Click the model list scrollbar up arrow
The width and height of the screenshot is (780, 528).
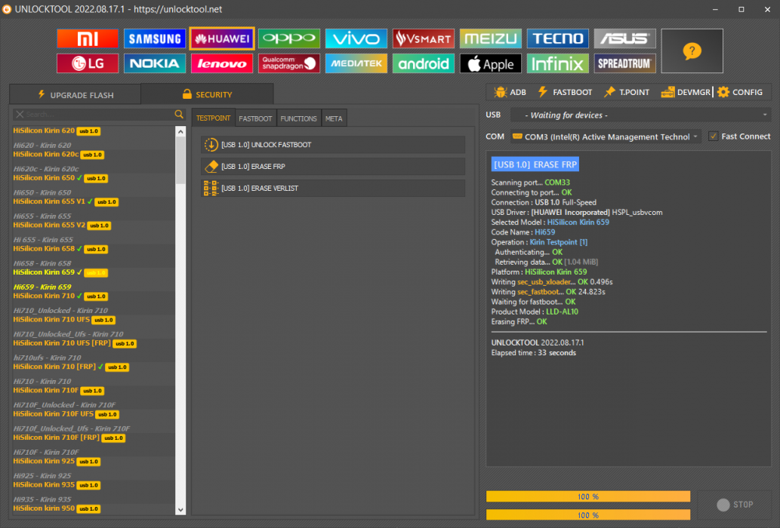(x=180, y=132)
